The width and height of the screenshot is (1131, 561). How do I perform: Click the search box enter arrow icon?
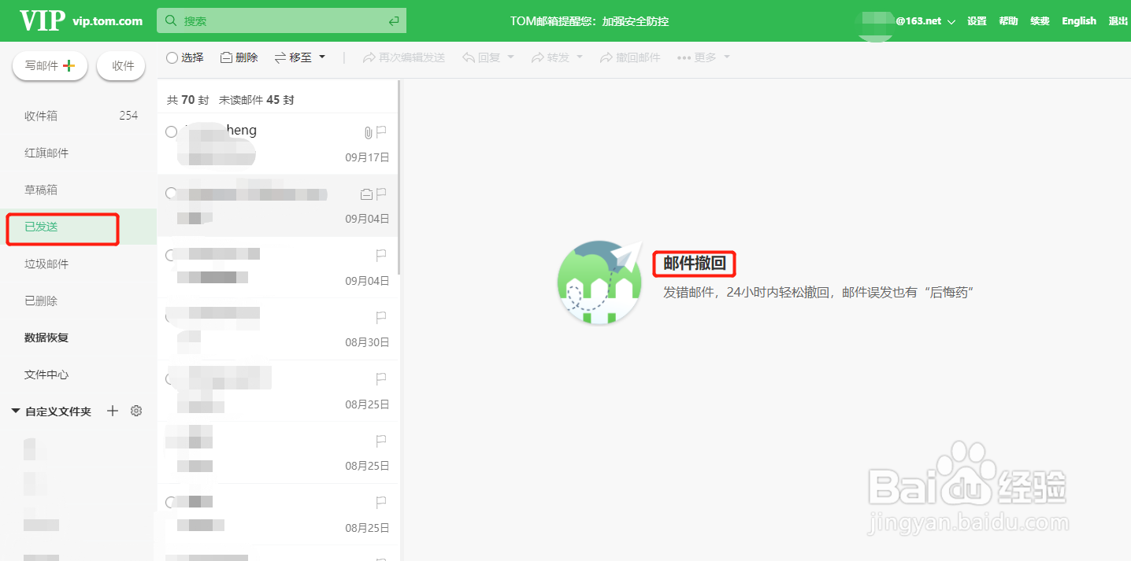(x=394, y=21)
